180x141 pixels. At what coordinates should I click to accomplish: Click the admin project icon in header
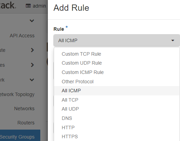[x=28, y=6]
